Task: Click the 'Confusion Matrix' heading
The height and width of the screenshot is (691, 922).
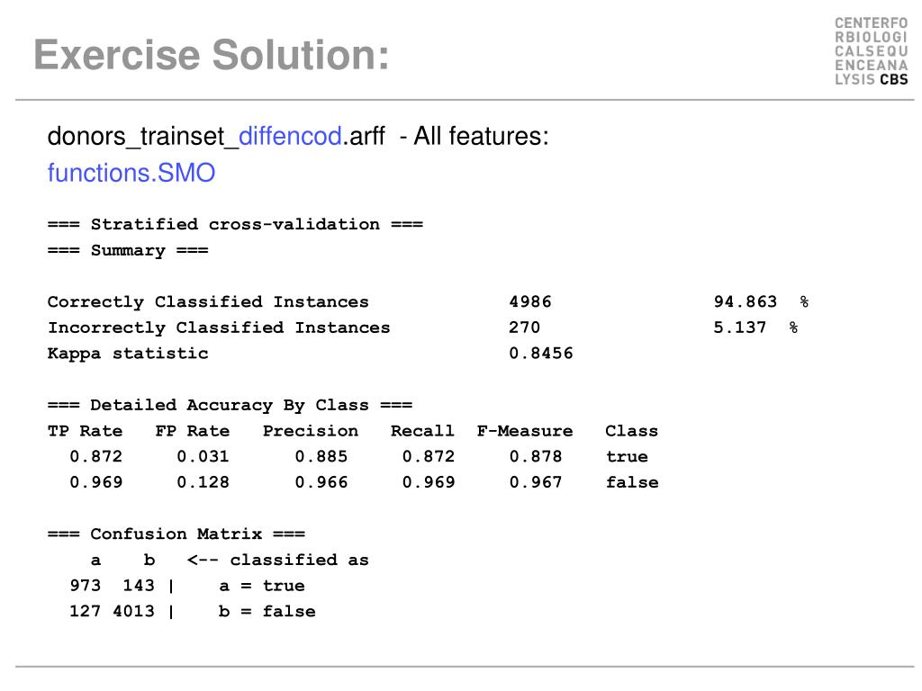Action: point(176,534)
